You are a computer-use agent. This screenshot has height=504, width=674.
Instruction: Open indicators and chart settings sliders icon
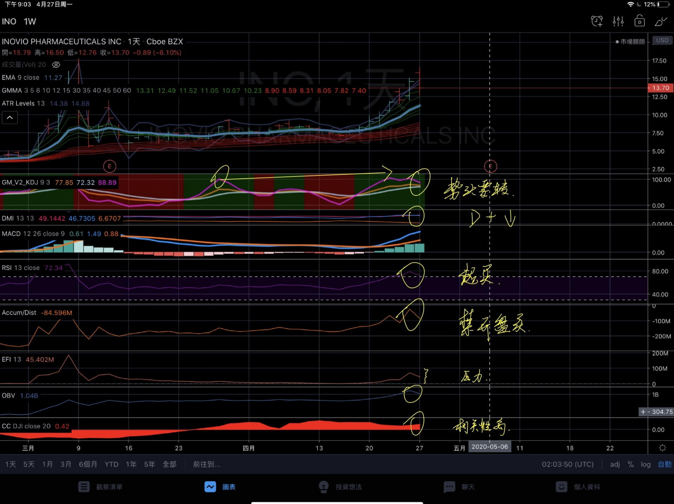pyautogui.click(x=618, y=21)
